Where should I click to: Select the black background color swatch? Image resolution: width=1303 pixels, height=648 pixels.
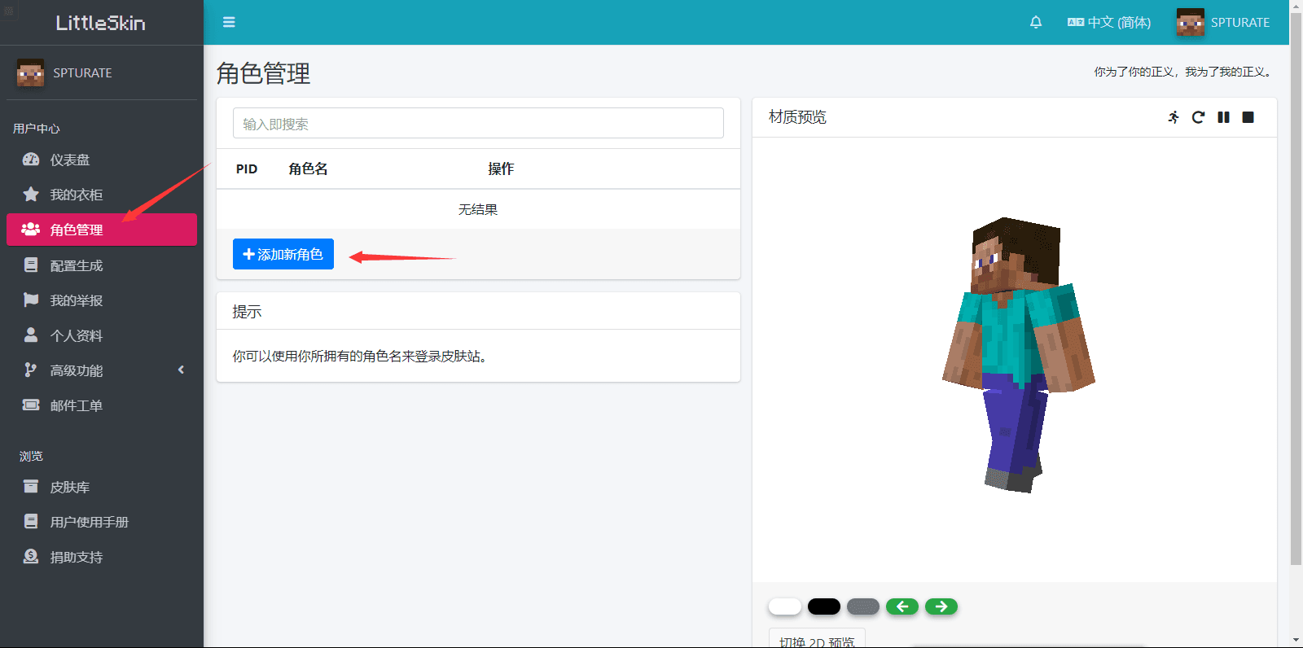tap(824, 606)
